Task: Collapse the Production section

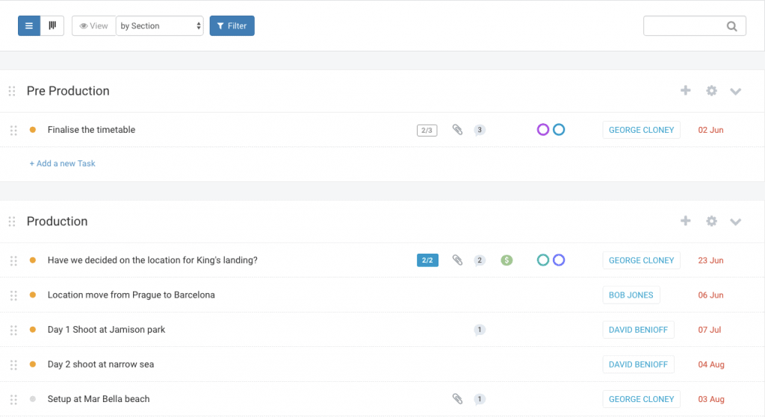Action: click(x=736, y=222)
